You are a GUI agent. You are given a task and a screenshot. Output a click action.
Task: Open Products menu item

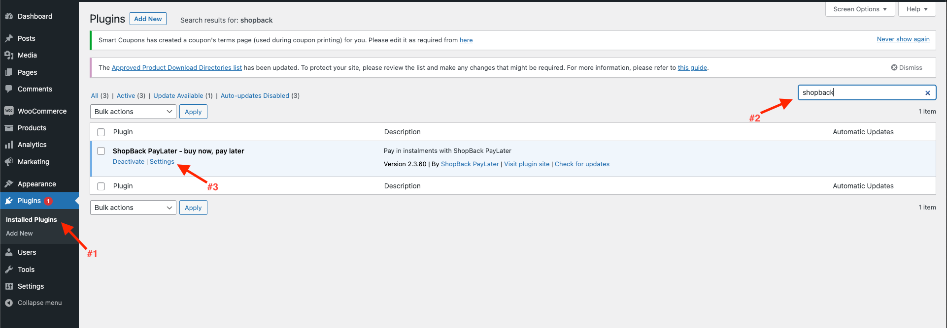point(39,128)
